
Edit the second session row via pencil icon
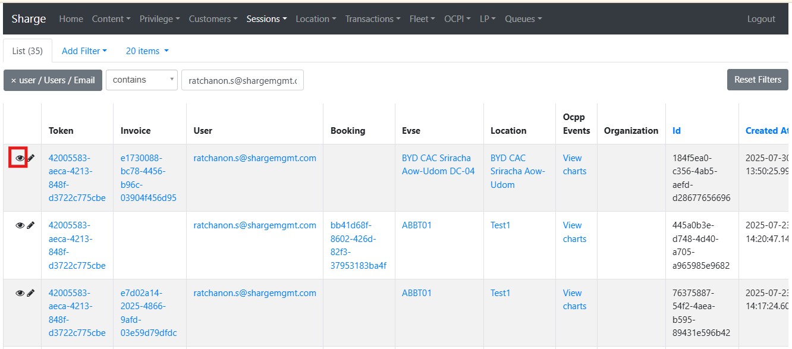(x=31, y=225)
